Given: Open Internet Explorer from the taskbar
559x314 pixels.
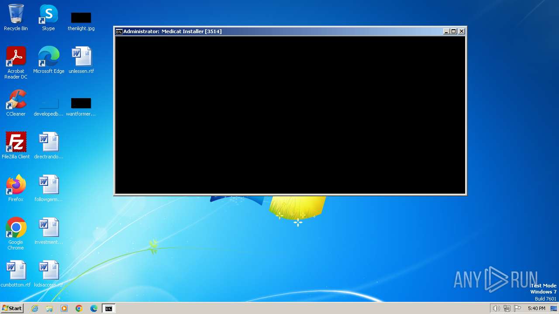Looking at the screenshot, I should point(35,308).
